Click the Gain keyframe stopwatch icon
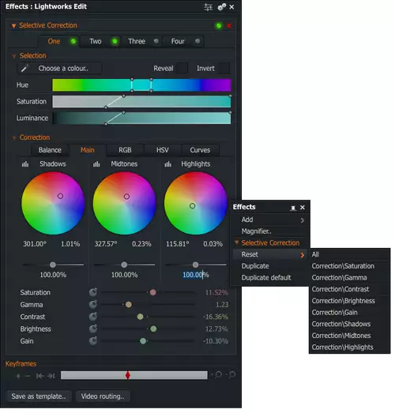This screenshot has height=413, width=395. (93, 341)
